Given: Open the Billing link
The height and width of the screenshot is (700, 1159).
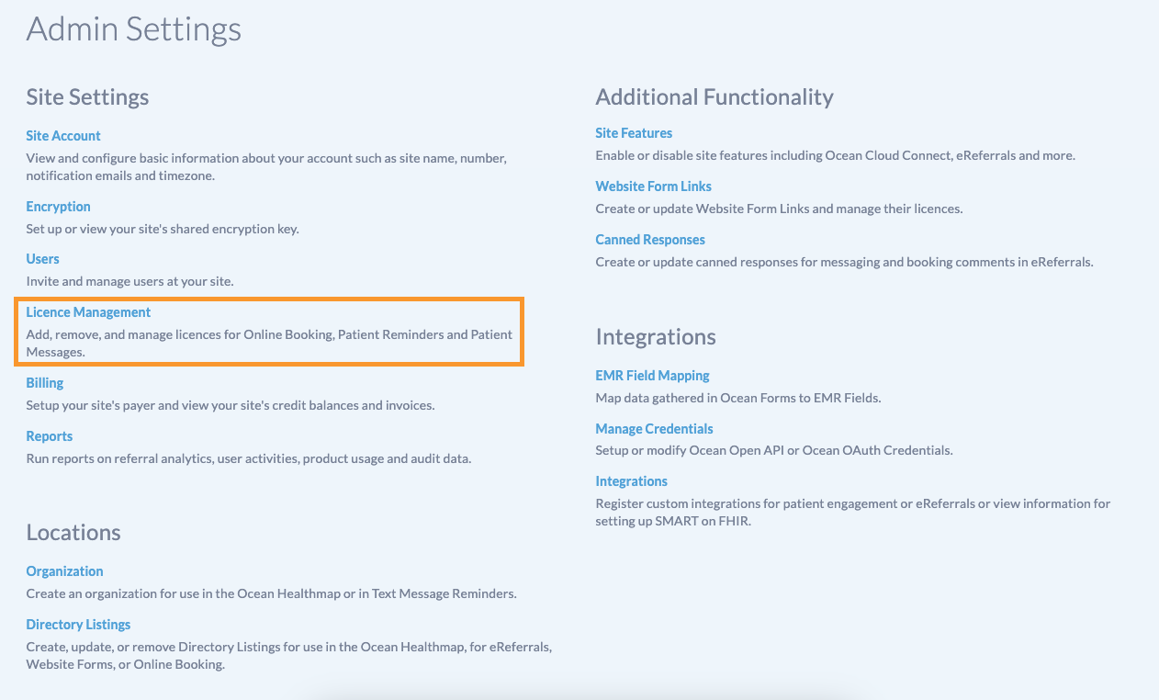Looking at the screenshot, I should (x=45, y=383).
